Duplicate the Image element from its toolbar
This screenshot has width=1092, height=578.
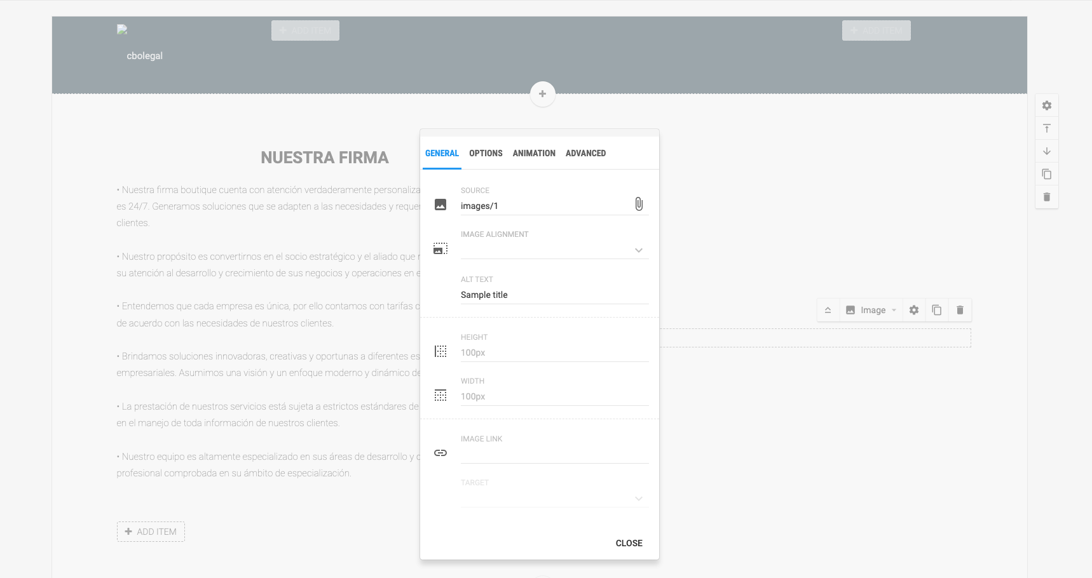click(937, 310)
